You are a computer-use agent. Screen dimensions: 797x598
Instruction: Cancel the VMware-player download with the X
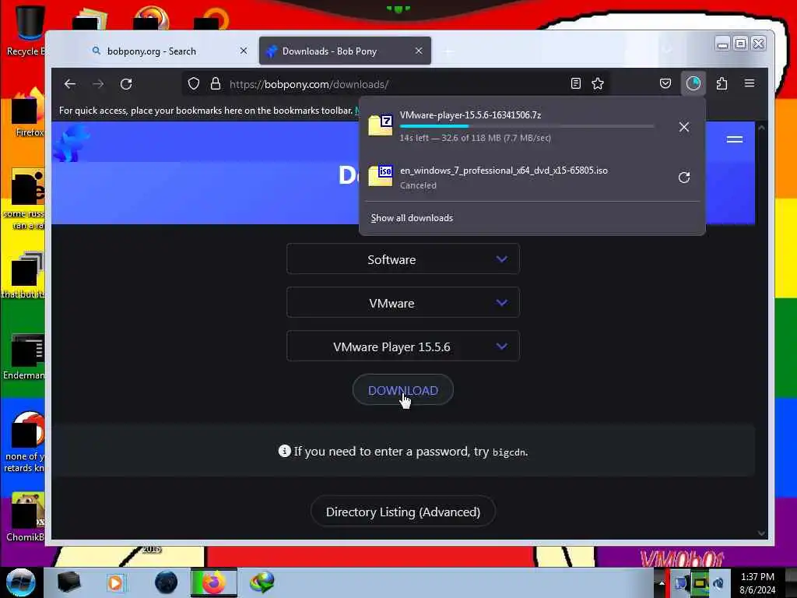(684, 127)
